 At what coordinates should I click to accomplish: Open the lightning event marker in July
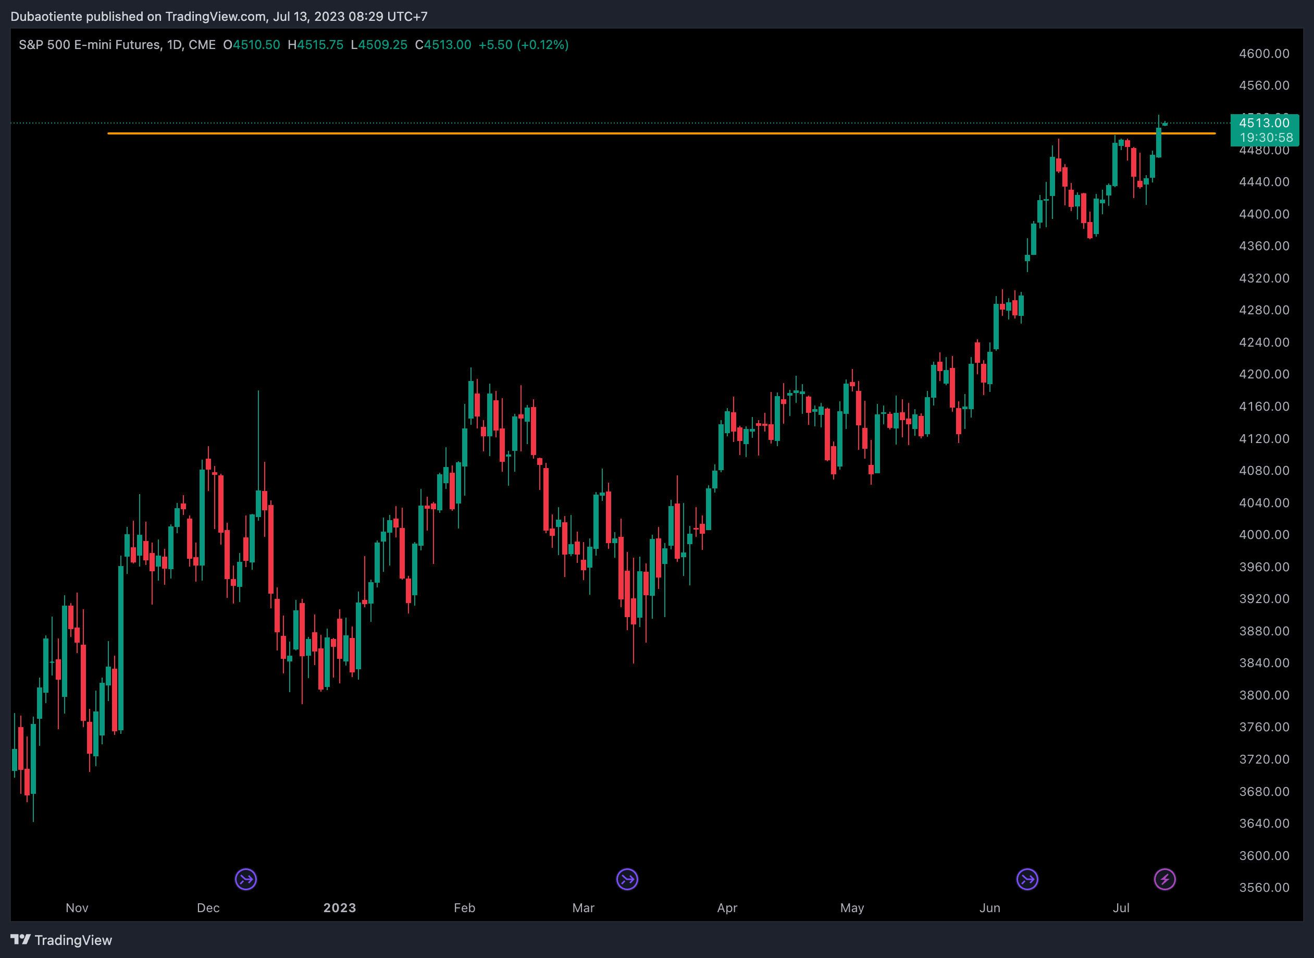point(1164,879)
